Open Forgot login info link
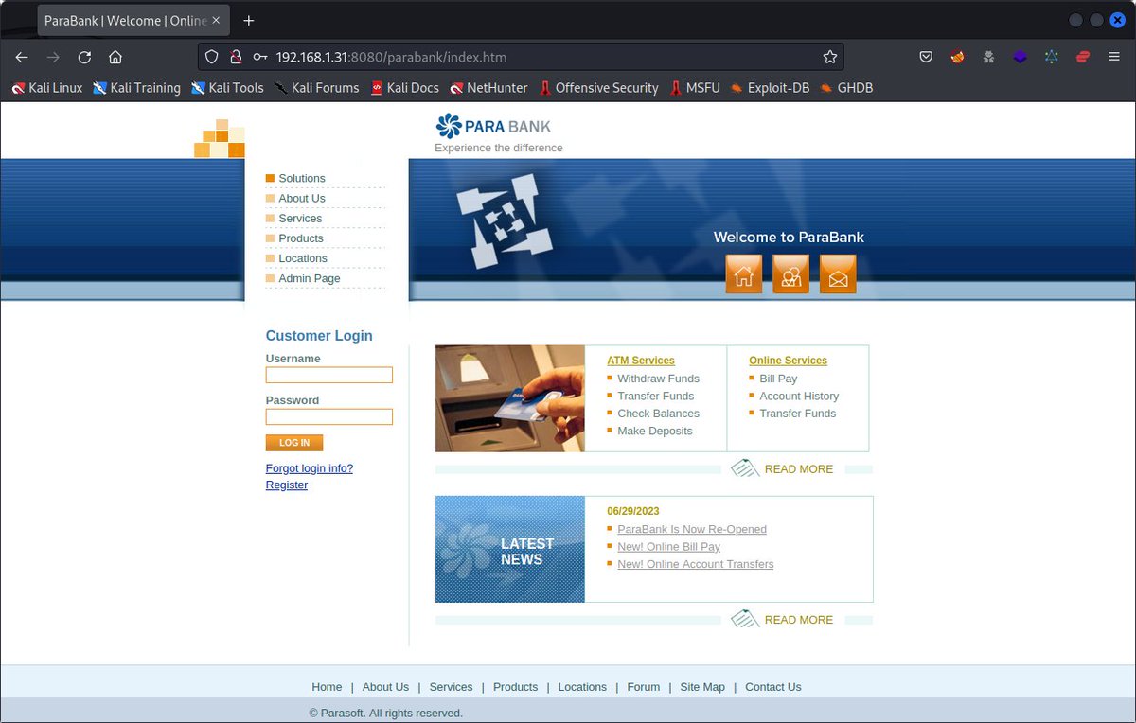The image size is (1136, 723). tap(310, 468)
